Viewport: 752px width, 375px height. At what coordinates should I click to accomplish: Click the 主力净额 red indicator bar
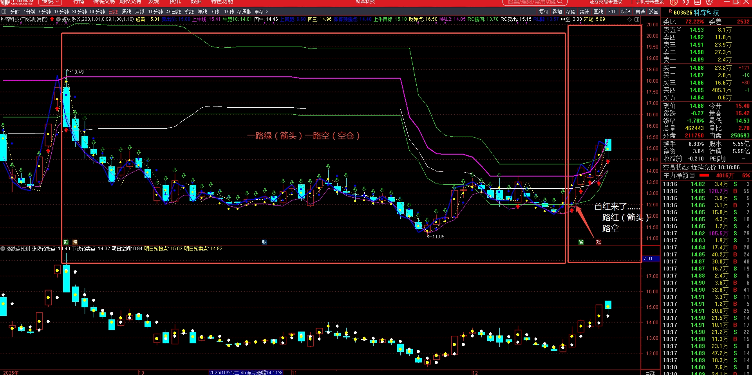704,175
